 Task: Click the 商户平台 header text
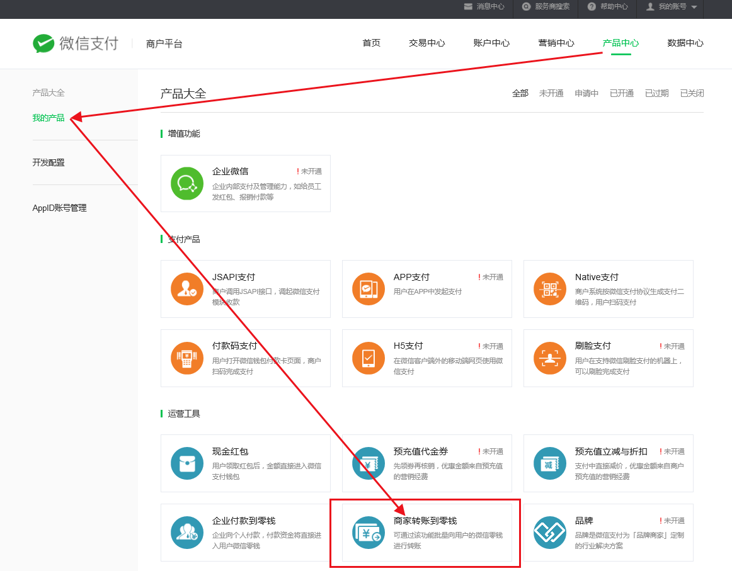(164, 44)
